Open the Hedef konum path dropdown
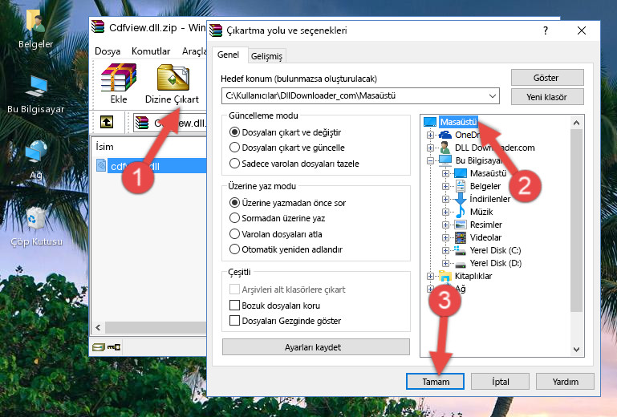 493,95
